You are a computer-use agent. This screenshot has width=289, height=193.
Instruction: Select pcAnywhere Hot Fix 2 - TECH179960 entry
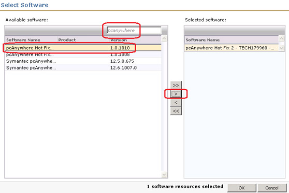coord(232,48)
